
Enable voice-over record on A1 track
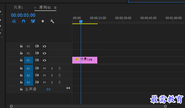60,68
